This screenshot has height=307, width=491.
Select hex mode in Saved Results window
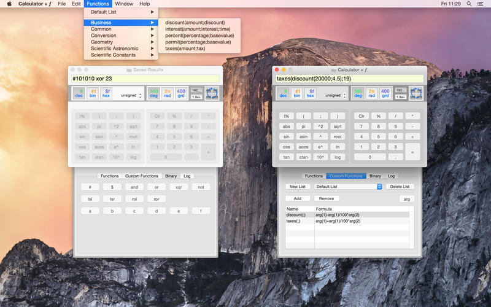pos(106,93)
